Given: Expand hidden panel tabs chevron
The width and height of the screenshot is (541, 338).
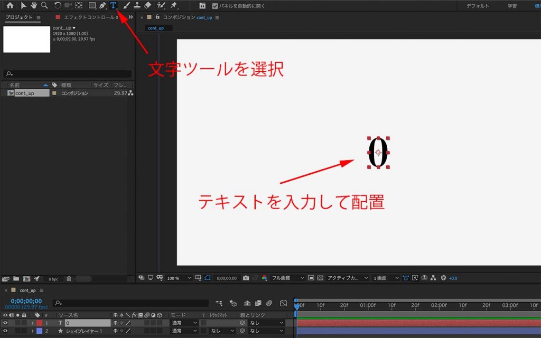Looking at the screenshot, I should tap(131, 17).
